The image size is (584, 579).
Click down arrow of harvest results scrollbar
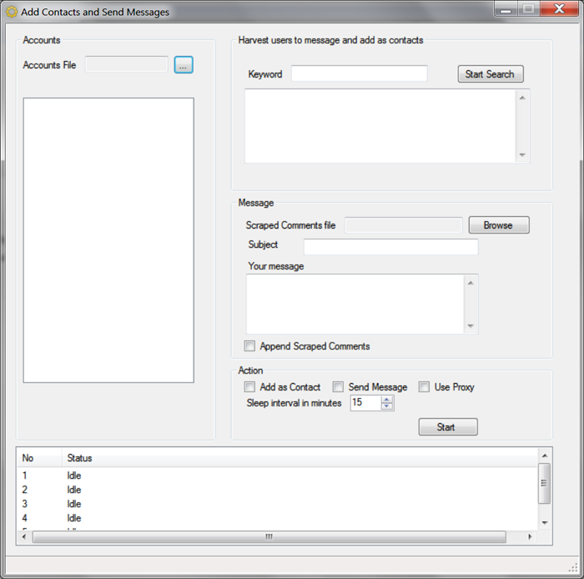(522, 155)
